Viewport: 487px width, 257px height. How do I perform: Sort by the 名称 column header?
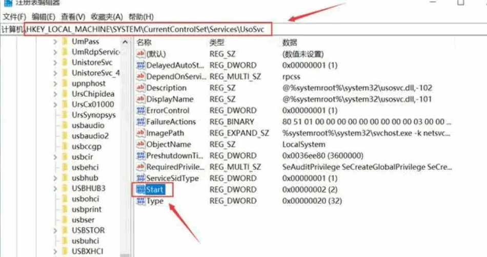144,42
